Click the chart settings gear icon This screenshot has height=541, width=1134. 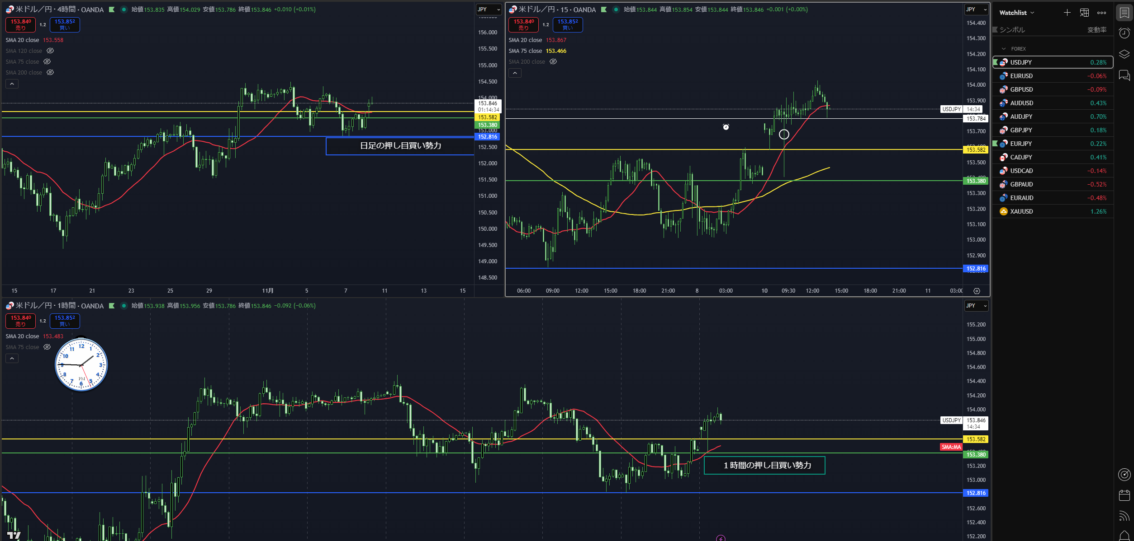coord(977,291)
